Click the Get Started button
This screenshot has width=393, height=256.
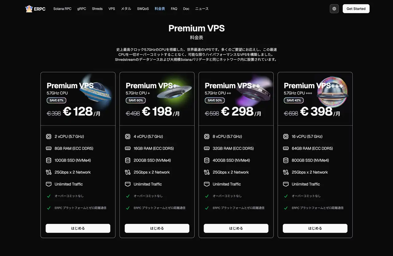point(356,9)
